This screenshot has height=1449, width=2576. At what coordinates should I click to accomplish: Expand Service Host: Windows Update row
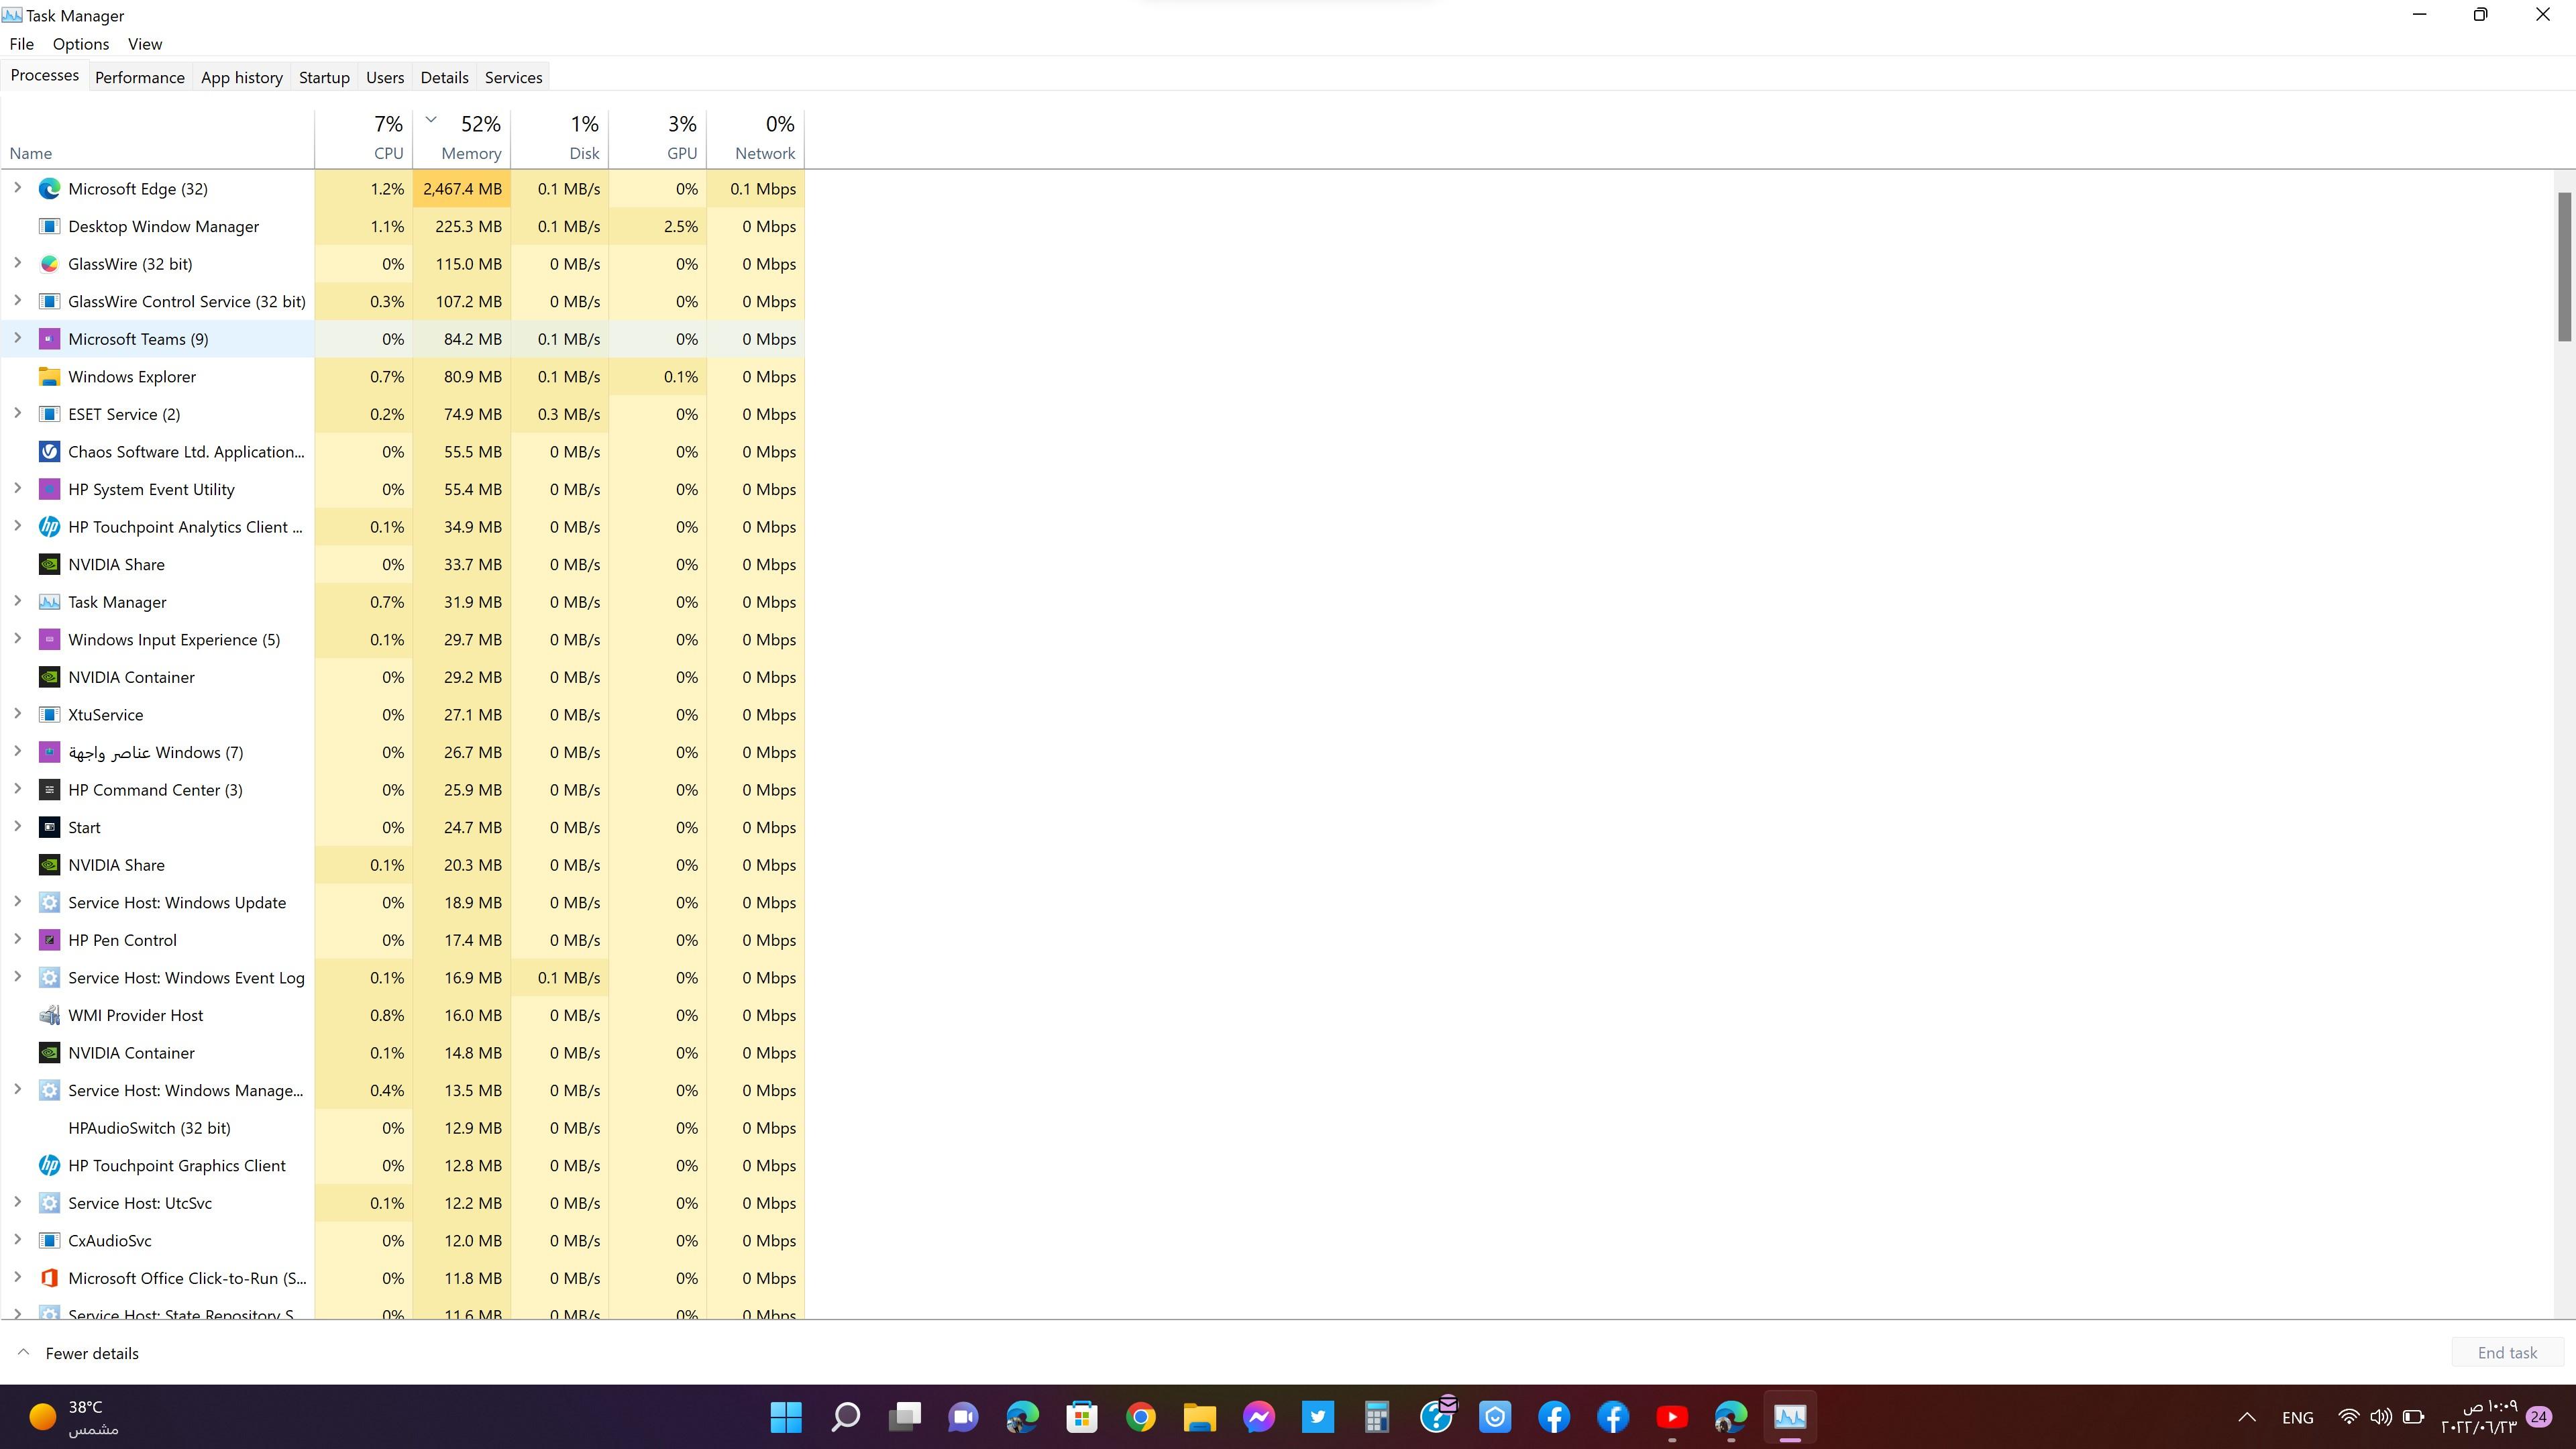(x=17, y=902)
